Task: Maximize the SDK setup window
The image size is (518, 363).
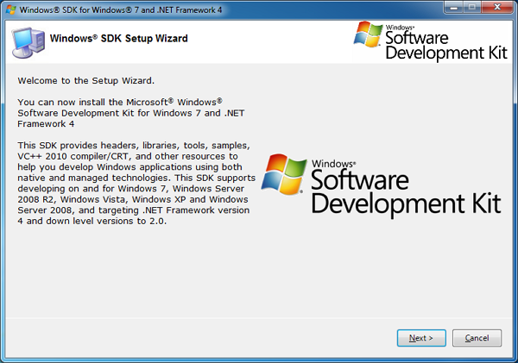Action: pyautogui.click(x=472, y=7)
